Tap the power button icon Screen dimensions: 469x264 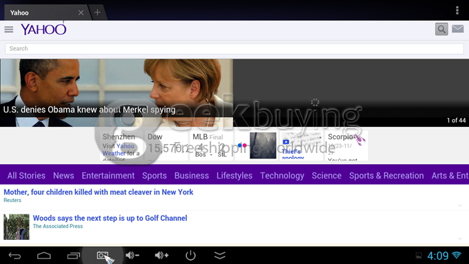pyautogui.click(x=190, y=255)
